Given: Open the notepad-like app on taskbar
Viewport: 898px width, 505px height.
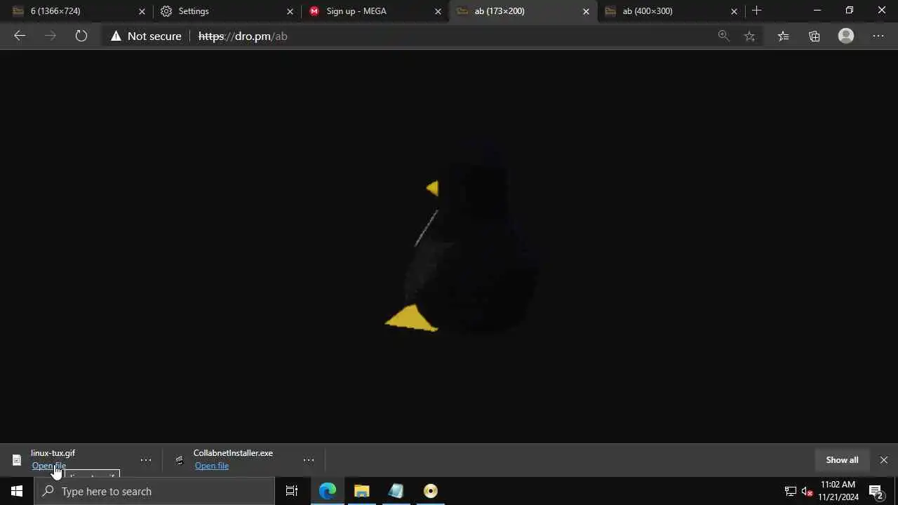Looking at the screenshot, I should [396, 491].
